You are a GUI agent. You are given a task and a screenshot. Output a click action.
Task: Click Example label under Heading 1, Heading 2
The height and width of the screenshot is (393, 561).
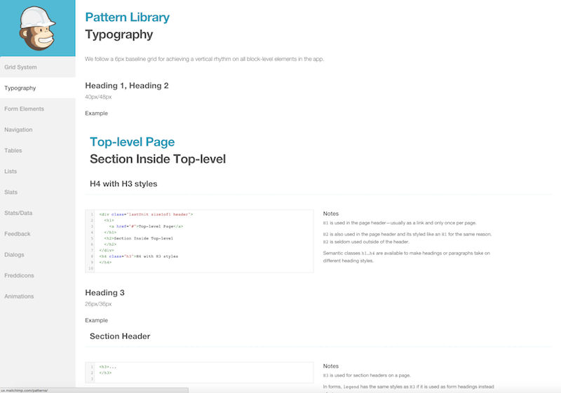pyautogui.click(x=96, y=113)
